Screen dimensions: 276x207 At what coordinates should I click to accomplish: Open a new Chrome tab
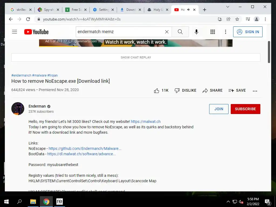[204, 10]
